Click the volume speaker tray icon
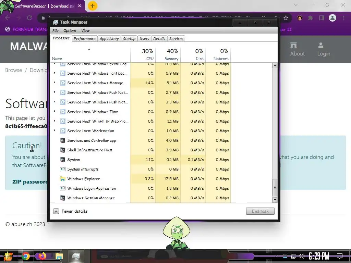 coord(302,256)
